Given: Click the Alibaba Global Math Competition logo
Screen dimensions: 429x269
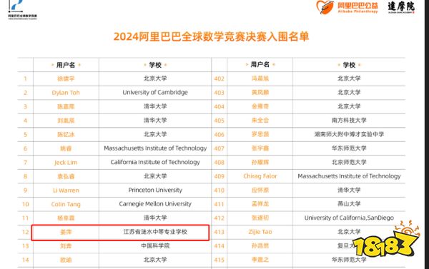Looking at the screenshot, I should point(22,9).
